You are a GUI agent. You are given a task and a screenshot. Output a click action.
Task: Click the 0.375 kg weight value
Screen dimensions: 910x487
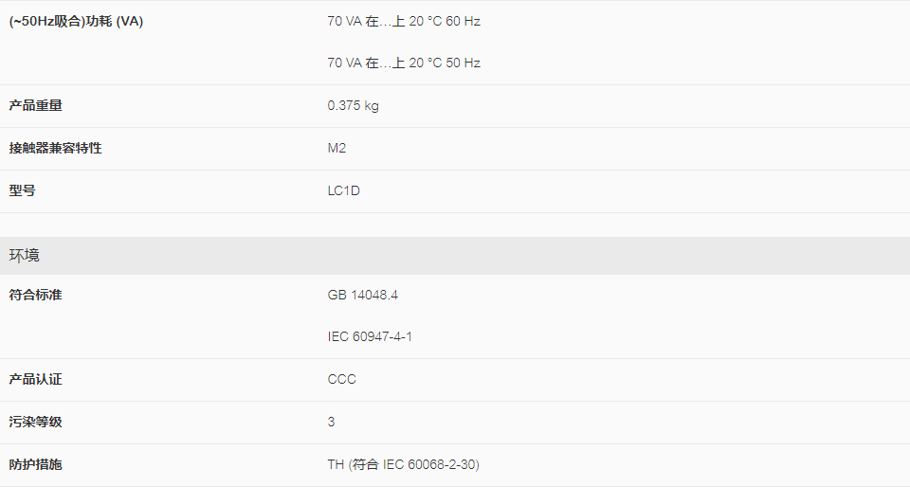[353, 105]
